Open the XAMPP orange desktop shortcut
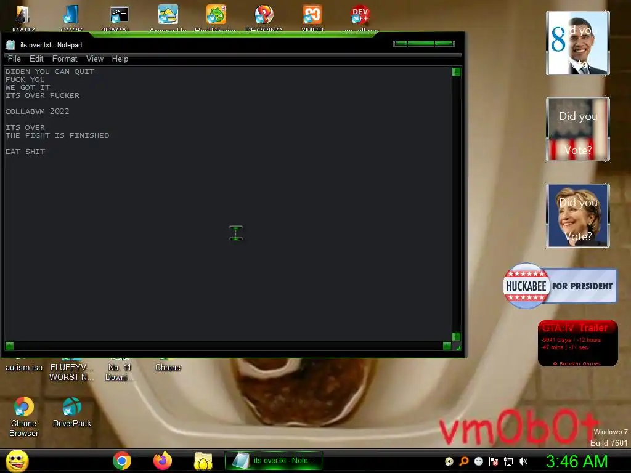631x473 pixels. point(312,15)
